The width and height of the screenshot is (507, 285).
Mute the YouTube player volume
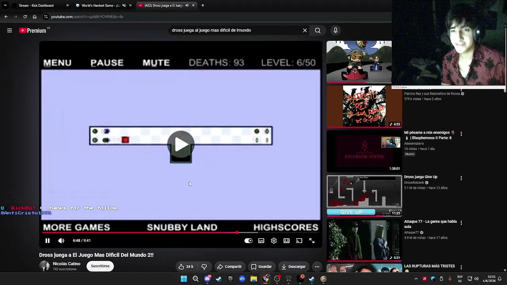tap(61, 241)
